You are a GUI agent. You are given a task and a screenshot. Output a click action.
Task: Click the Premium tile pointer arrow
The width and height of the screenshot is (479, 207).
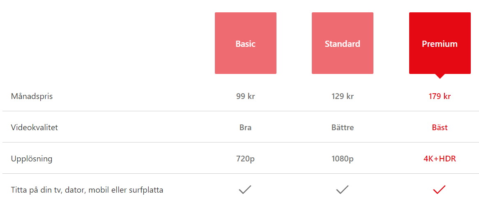(440, 76)
